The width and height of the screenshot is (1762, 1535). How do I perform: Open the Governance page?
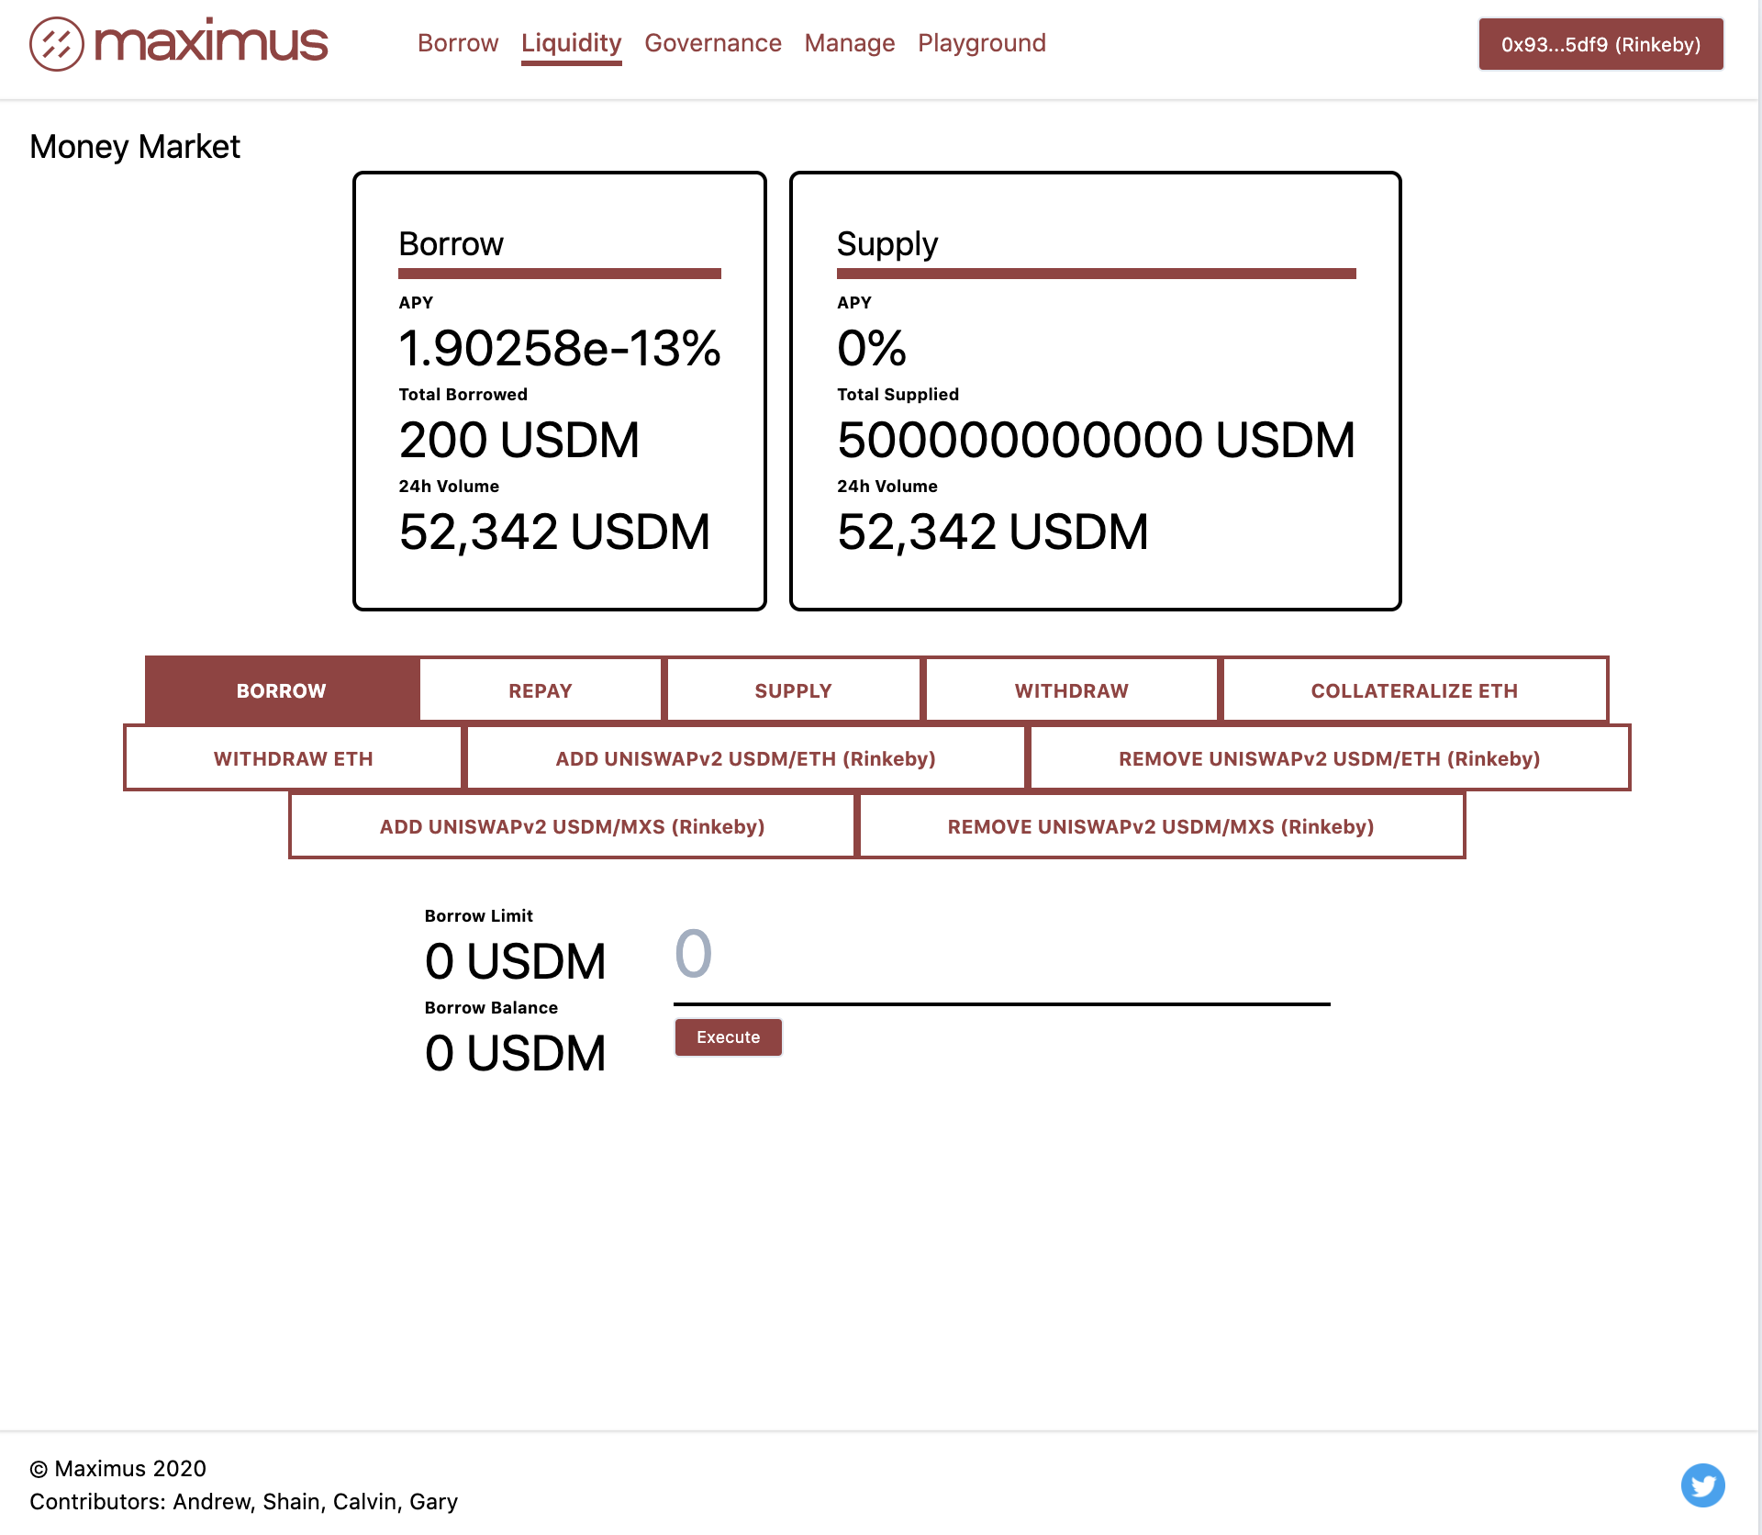tap(712, 43)
